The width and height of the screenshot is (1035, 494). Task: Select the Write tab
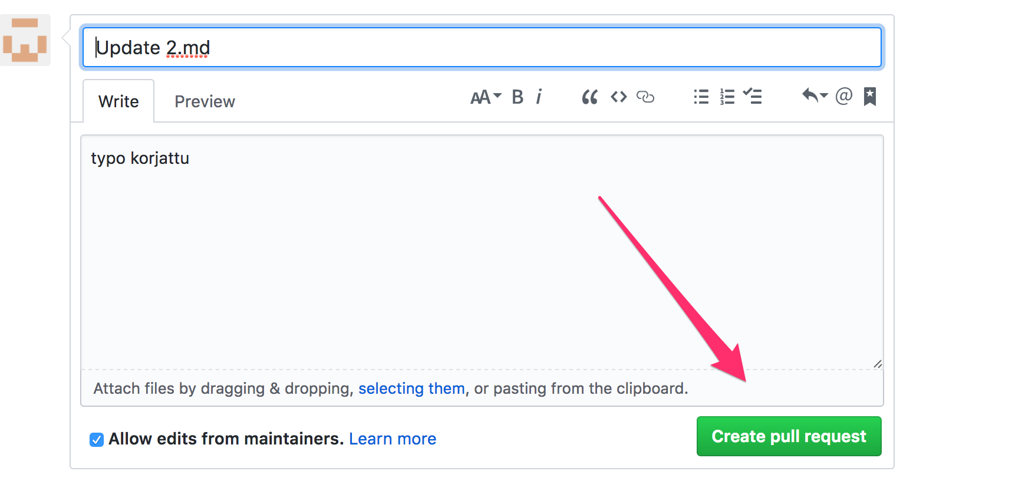(118, 101)
